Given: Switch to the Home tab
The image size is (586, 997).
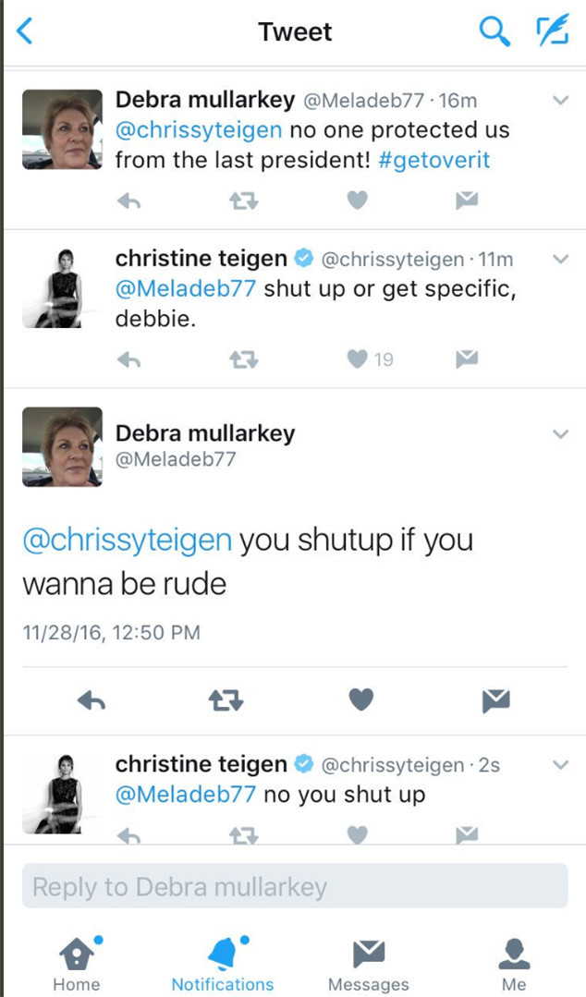Looking at the screenshot, I should point(76,954).
